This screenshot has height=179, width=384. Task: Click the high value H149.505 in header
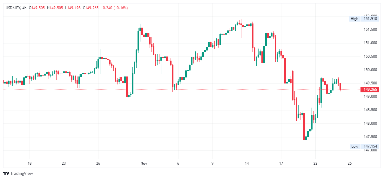[55, 8]
